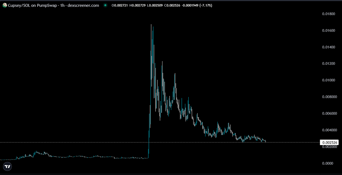Screen dimensions: 342x175
Task: Click the Cupsey token avatar icon
Action: [x=5, y=5]
